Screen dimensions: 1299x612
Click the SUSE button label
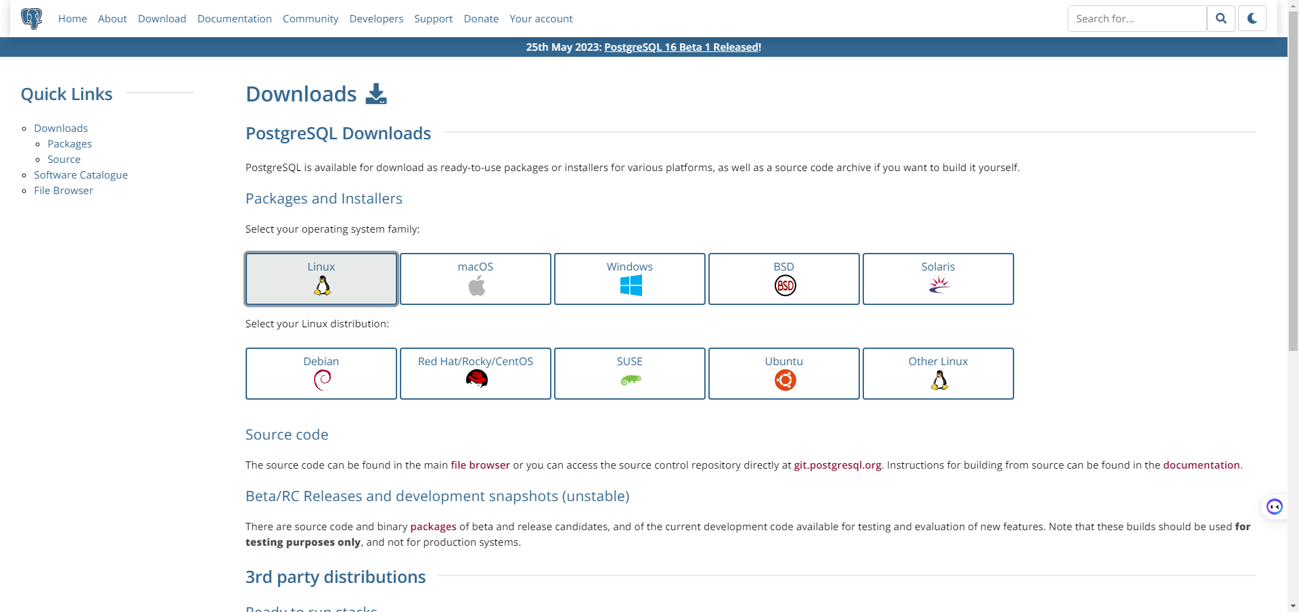point(630,362)
